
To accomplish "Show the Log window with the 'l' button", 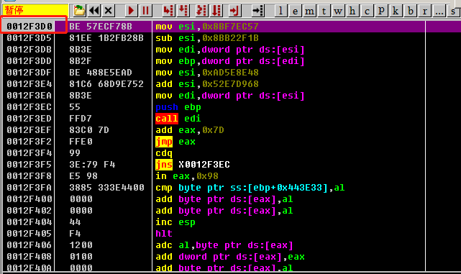I will (x=280, y=11).
